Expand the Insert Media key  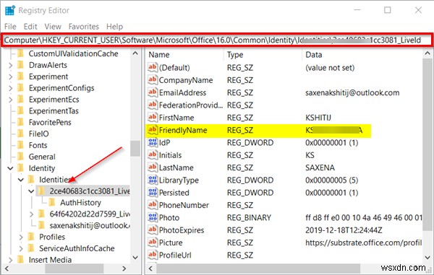coord(10,260)
